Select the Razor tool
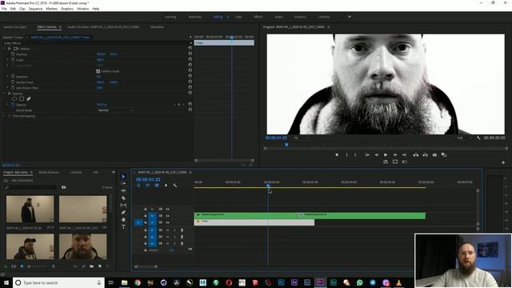Image resolution: width=512 pixels, height=288 pixels. click(123, 198)
